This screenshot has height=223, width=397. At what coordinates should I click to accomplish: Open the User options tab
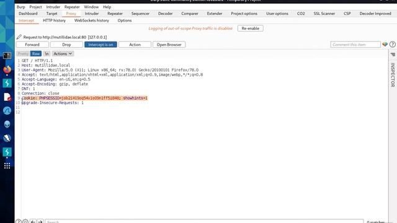click(277, 14)
